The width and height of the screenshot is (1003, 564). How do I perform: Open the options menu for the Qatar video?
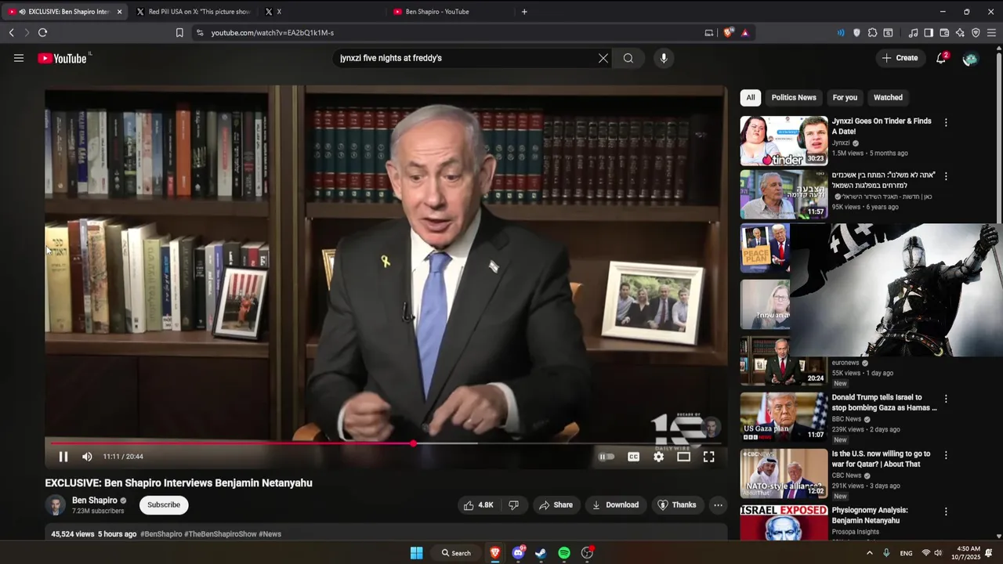tap(946, 455)
